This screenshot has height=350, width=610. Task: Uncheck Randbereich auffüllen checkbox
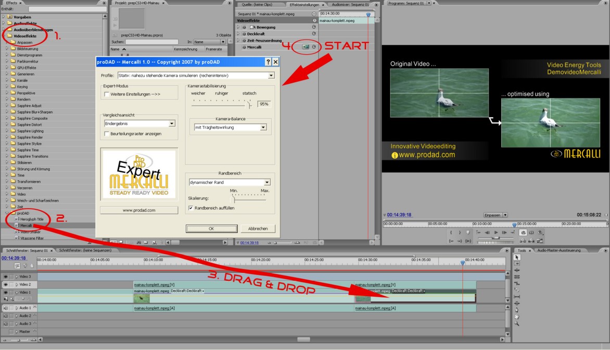(190, 208)
